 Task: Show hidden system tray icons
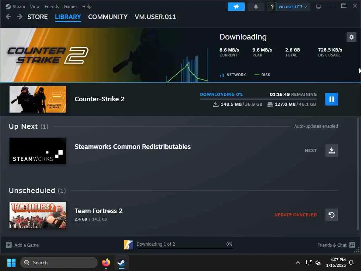point(298,263)
